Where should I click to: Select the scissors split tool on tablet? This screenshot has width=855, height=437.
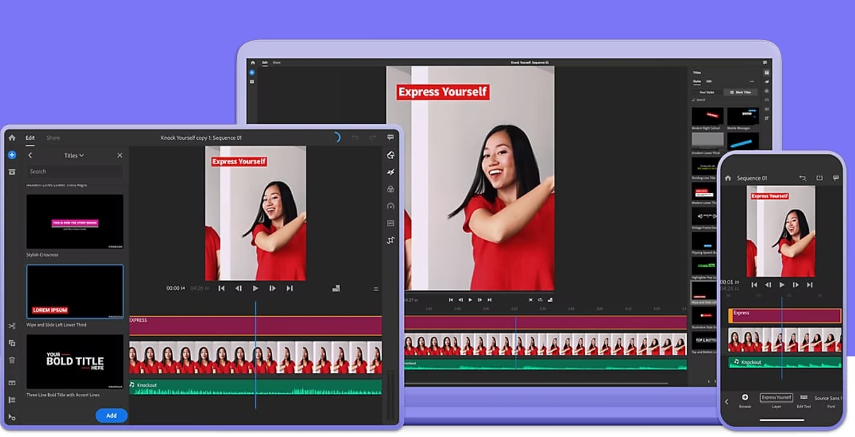12,326
